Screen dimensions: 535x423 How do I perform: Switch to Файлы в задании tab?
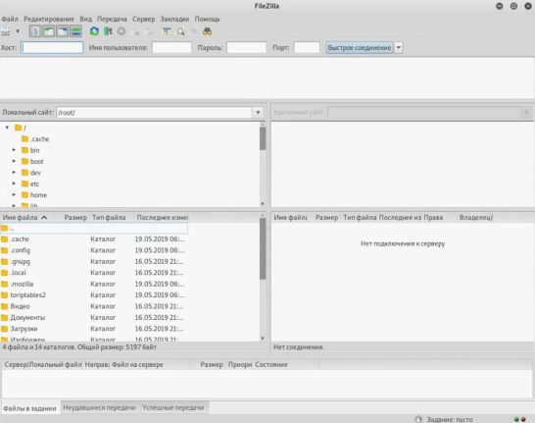tap(30, 408)
